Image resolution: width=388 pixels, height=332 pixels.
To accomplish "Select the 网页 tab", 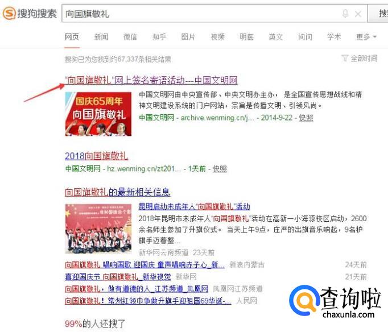I will coord(72,37).
